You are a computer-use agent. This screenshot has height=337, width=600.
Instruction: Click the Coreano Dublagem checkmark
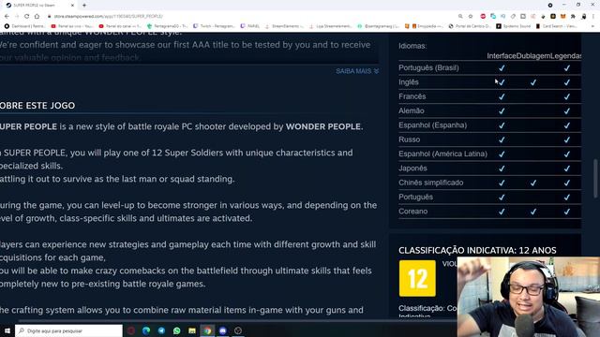click(x=533, y=212)
